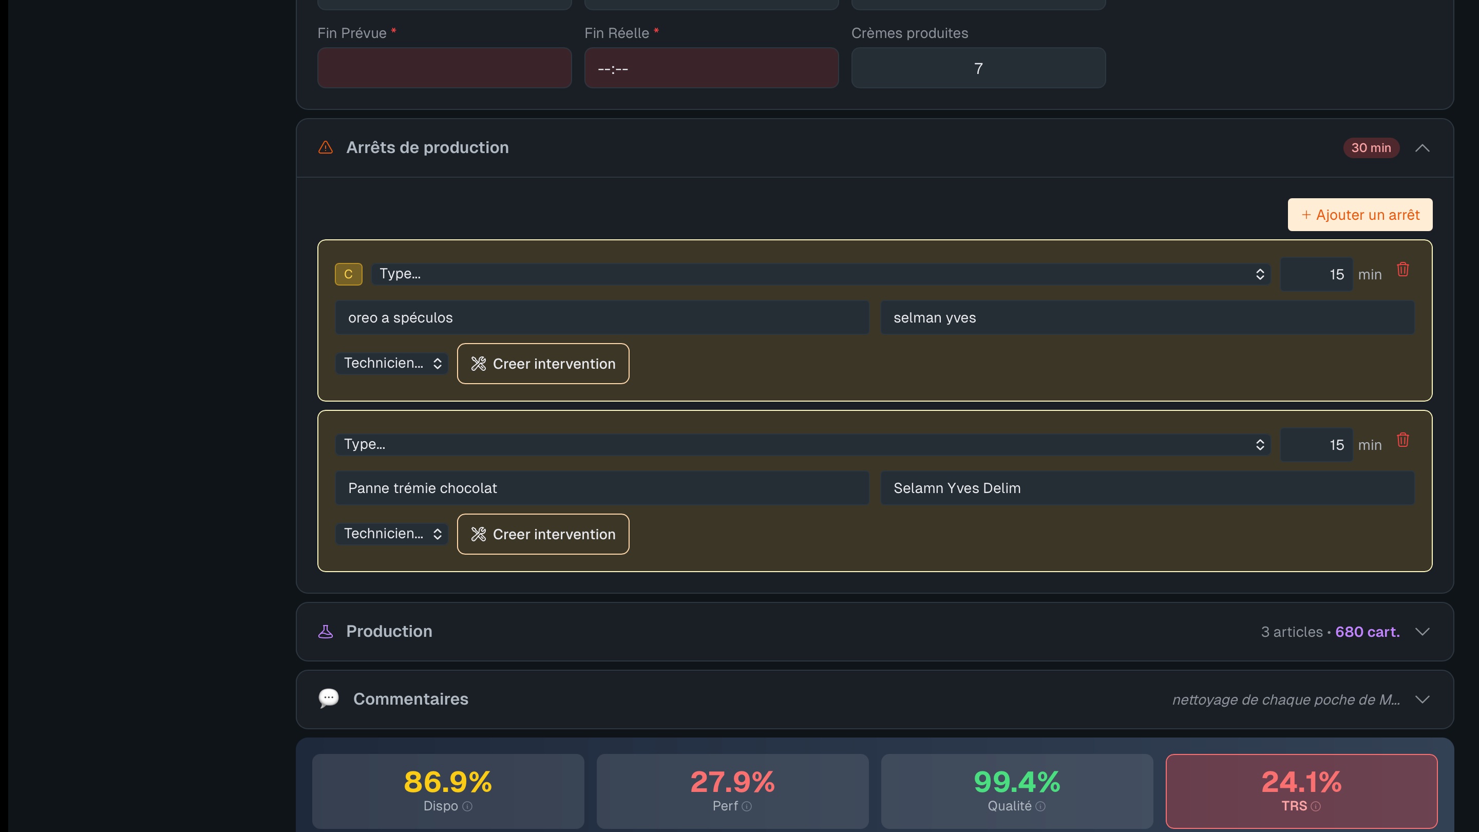
Task: Click the info icon next to Perf
Action: [746, 806]
